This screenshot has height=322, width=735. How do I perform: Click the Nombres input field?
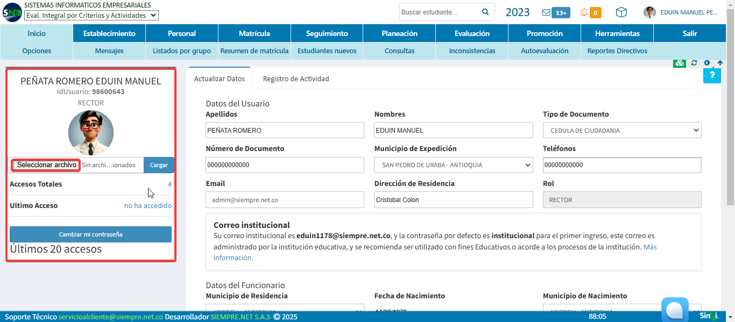tap(454, 130)
